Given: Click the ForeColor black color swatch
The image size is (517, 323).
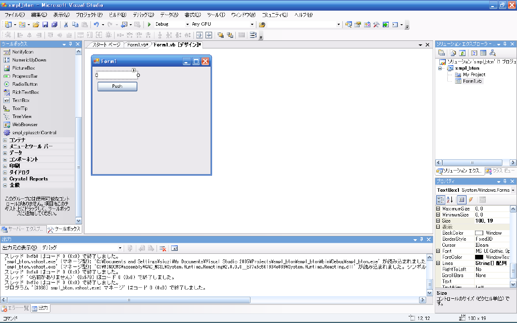Looking at the screenshot, I should click(x=479, y=257).
